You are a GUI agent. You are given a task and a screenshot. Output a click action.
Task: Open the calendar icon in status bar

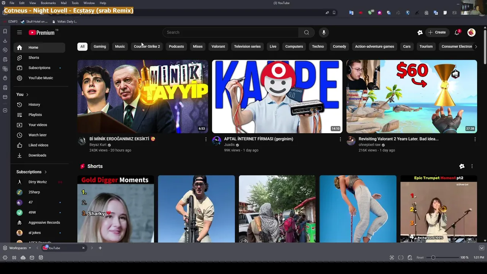click(41, 258)
